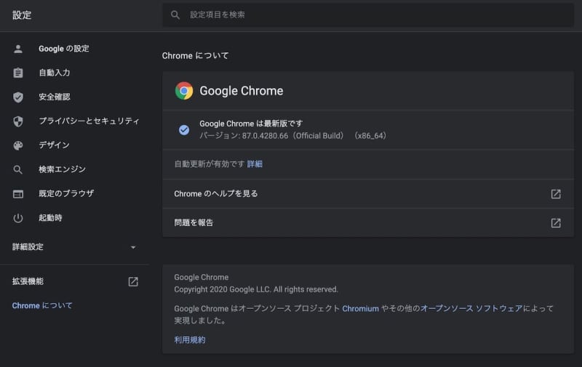The height and width of the screenshot is (367, 582).
Task: Click the person icon beside Google の設定
Action: pos(18,49)
